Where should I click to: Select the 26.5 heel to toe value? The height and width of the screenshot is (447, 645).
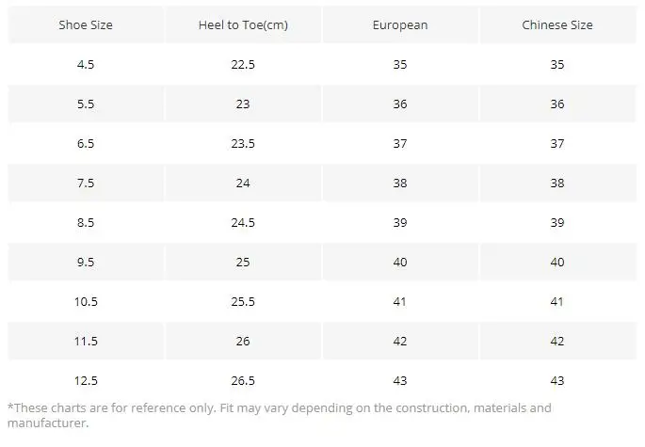pyautogui.click(x=243, y=380)
